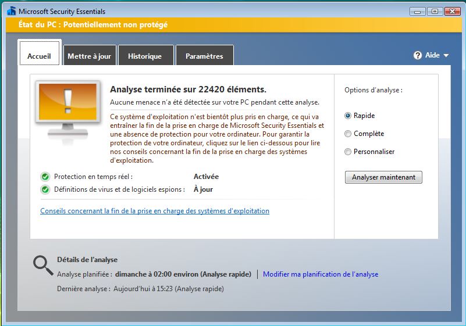
Task: Switch to the Accueil tab
Action: (x=39, y=53)
